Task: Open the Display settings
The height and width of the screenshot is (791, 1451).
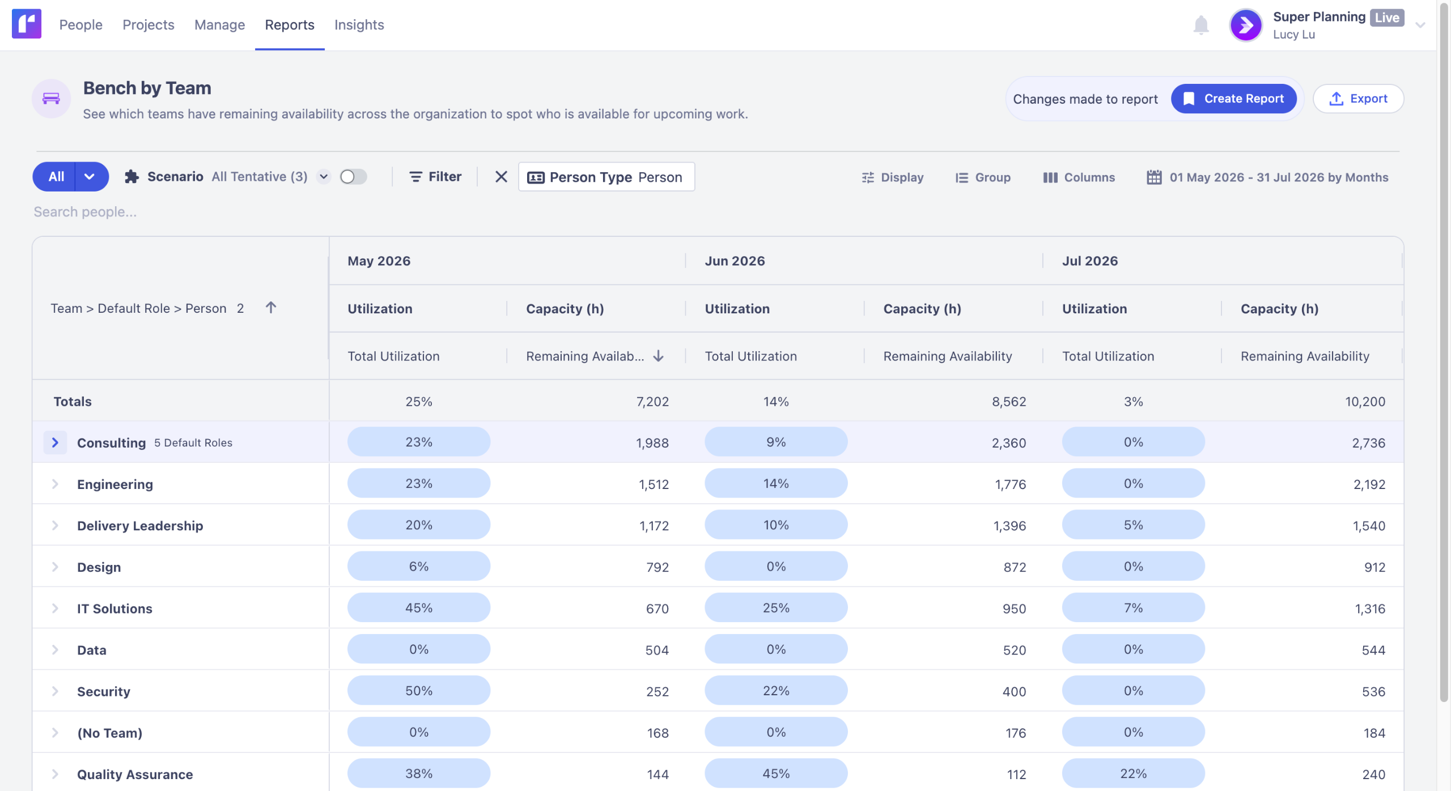Action: 892,177
